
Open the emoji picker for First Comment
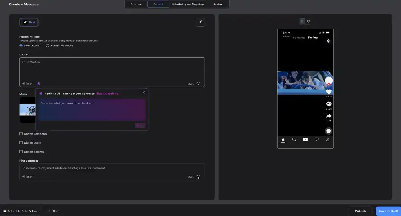tap(198, 177)
